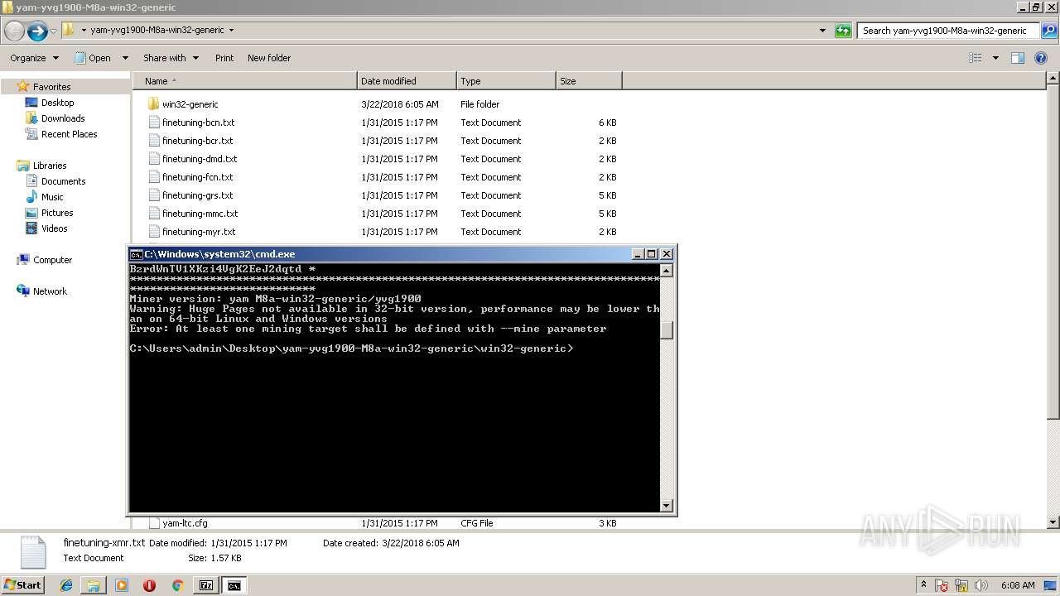Create a New folder
Viewport: 1060px width, 596px height.
tap(269, 58)
